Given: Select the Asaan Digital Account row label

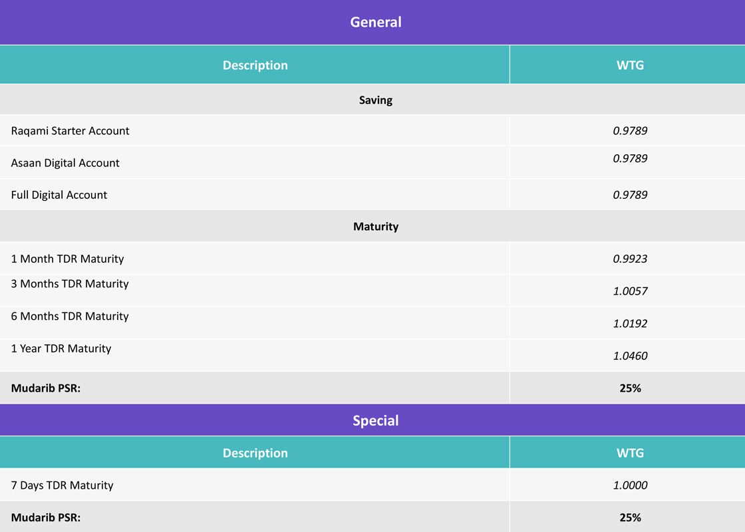Looking at the screenshot, I should click(65, 163).
